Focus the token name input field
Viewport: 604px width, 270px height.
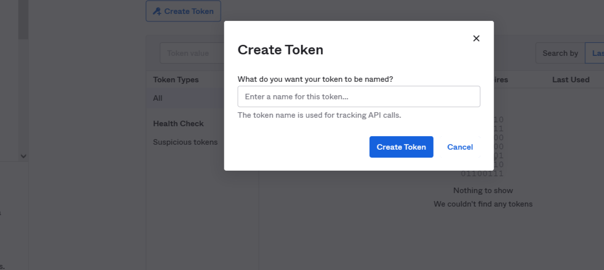coord(359,96)
